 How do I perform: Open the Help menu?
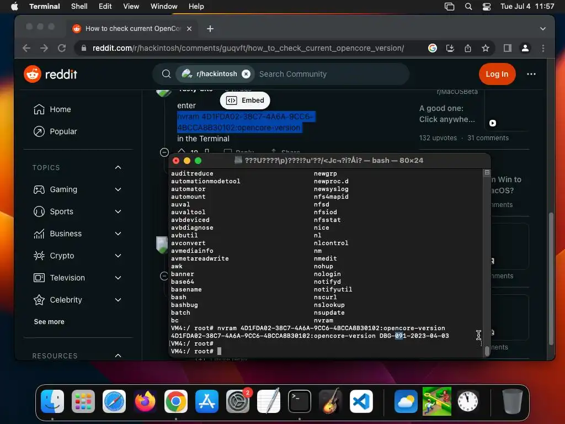(x=196, y=7)
